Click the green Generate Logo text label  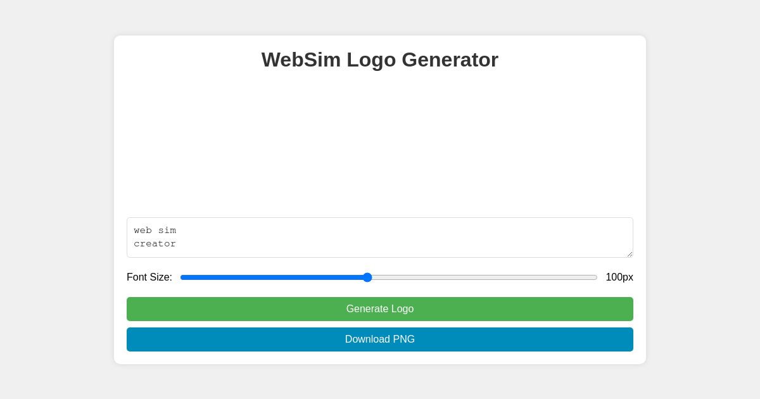click(380, 309)
